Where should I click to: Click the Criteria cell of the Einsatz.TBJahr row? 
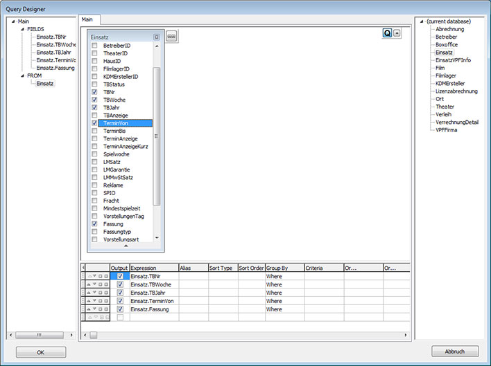point(323,293)
